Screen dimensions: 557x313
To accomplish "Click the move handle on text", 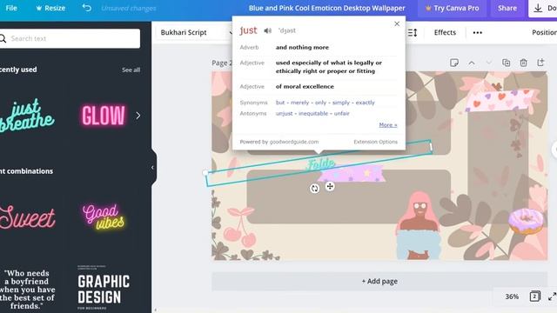I will 330,186.
